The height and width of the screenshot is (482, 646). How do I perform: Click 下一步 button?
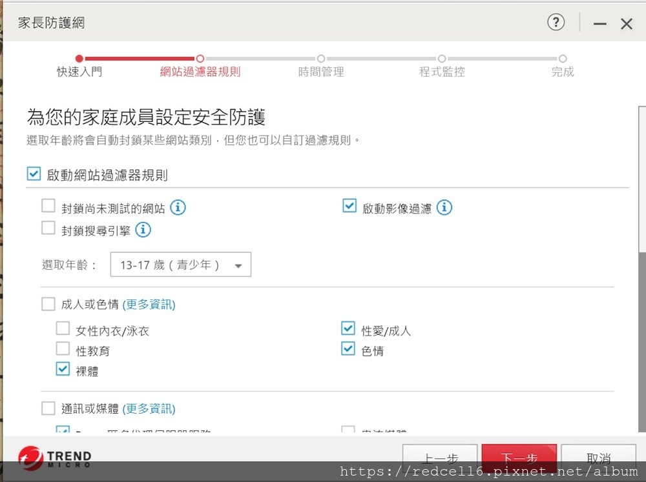(519, 457)
